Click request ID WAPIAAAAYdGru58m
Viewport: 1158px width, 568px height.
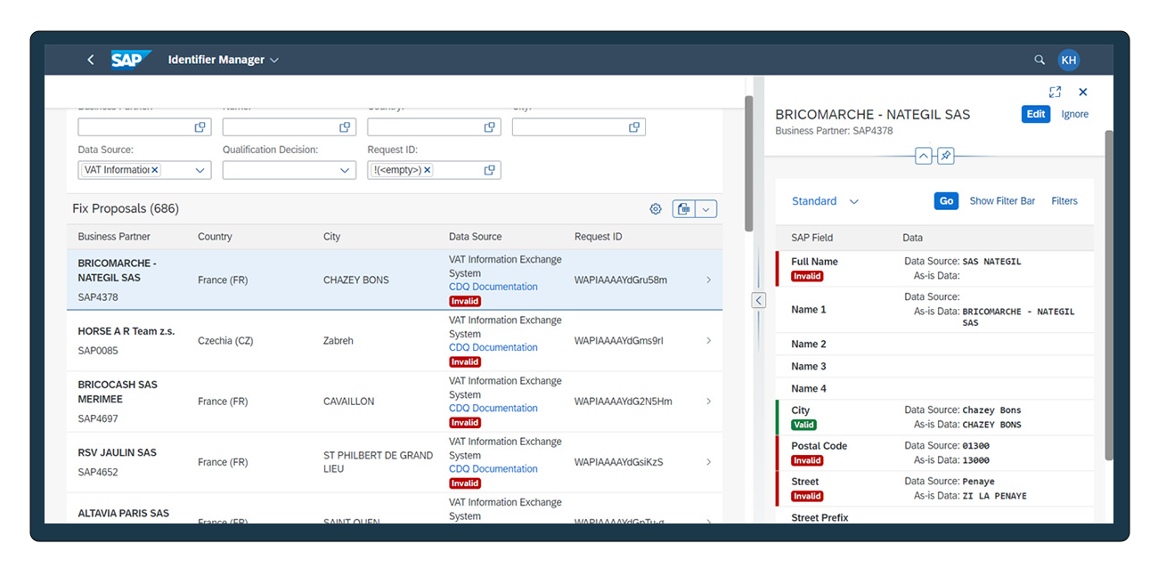[x=621, y=280]
